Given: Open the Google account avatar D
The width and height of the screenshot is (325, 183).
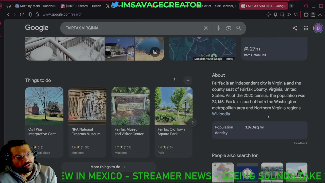Looking at the screenshot, I should click(x=318, y=28).
